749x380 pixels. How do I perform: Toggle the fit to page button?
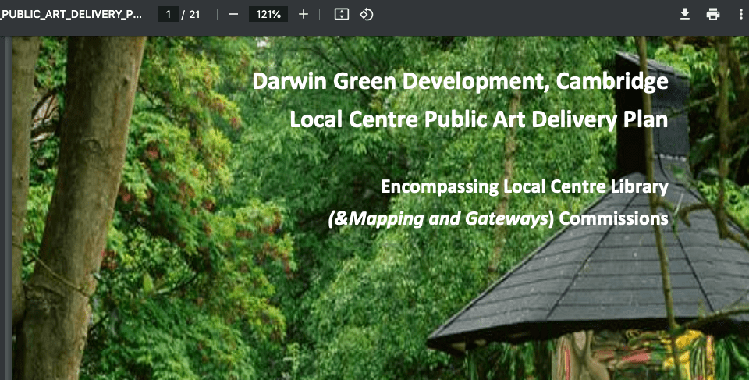(x=341, y=14)
